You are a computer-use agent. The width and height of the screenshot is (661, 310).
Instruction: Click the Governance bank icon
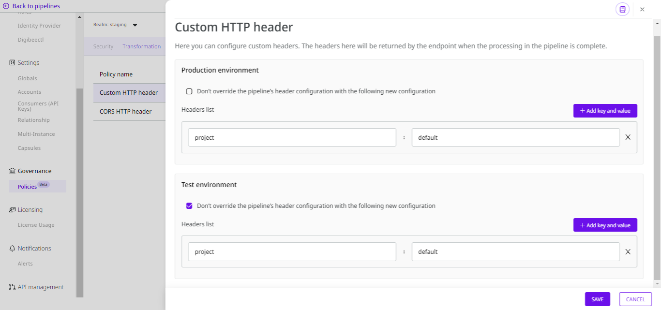tap(12, 171)
